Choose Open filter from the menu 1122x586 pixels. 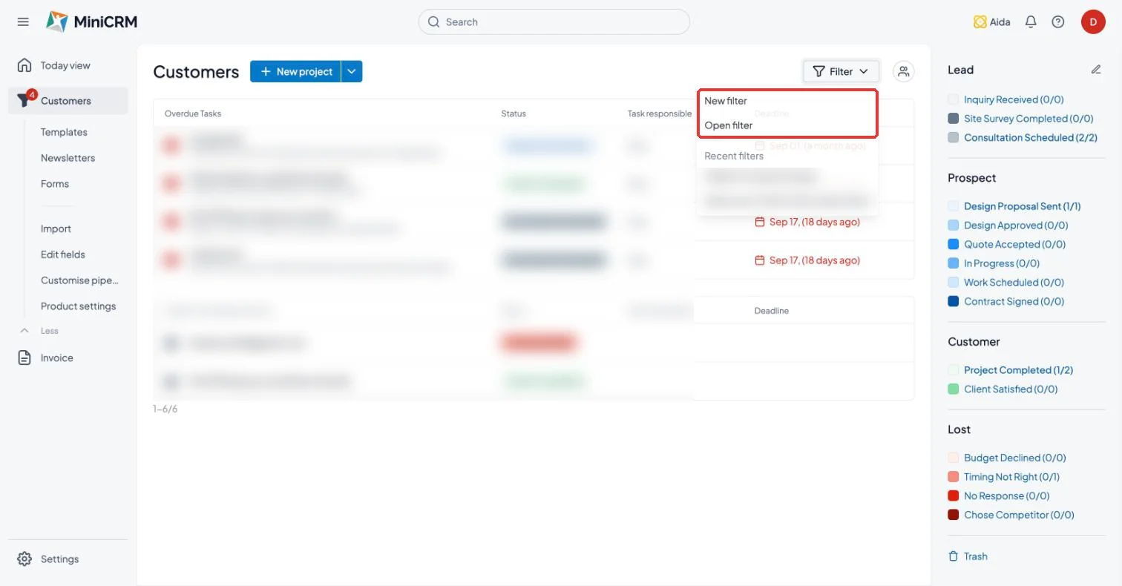click(x=729, y=125)
